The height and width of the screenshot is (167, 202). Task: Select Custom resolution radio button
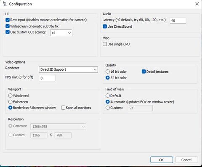coord(10,135)
